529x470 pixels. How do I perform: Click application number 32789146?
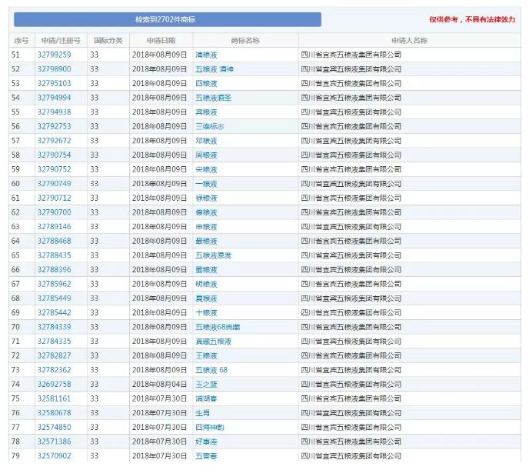[x=55, y=227]
